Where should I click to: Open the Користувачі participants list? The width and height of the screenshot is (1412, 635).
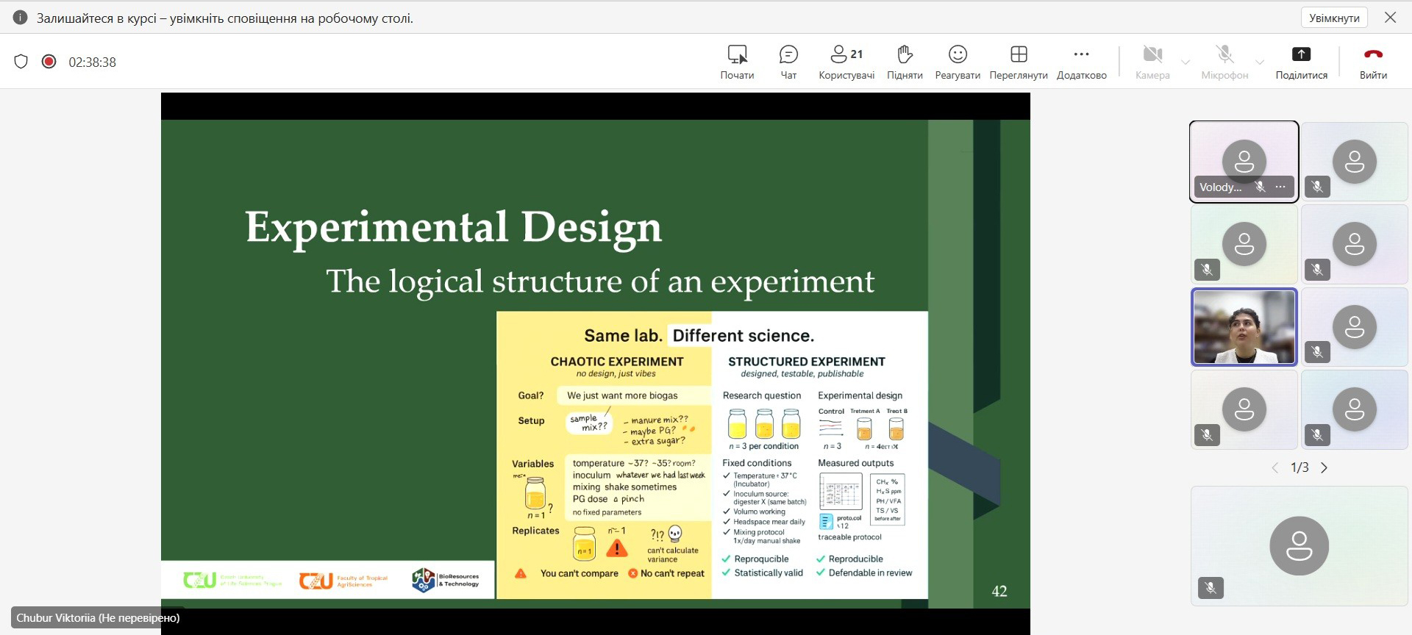pos(846,62)
